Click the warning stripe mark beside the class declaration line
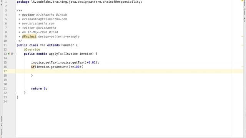 click(242, 45)
